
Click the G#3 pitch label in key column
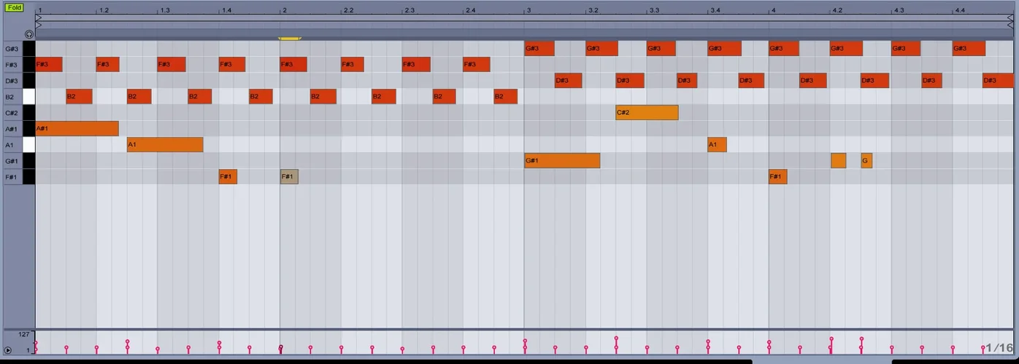(12, 49)
